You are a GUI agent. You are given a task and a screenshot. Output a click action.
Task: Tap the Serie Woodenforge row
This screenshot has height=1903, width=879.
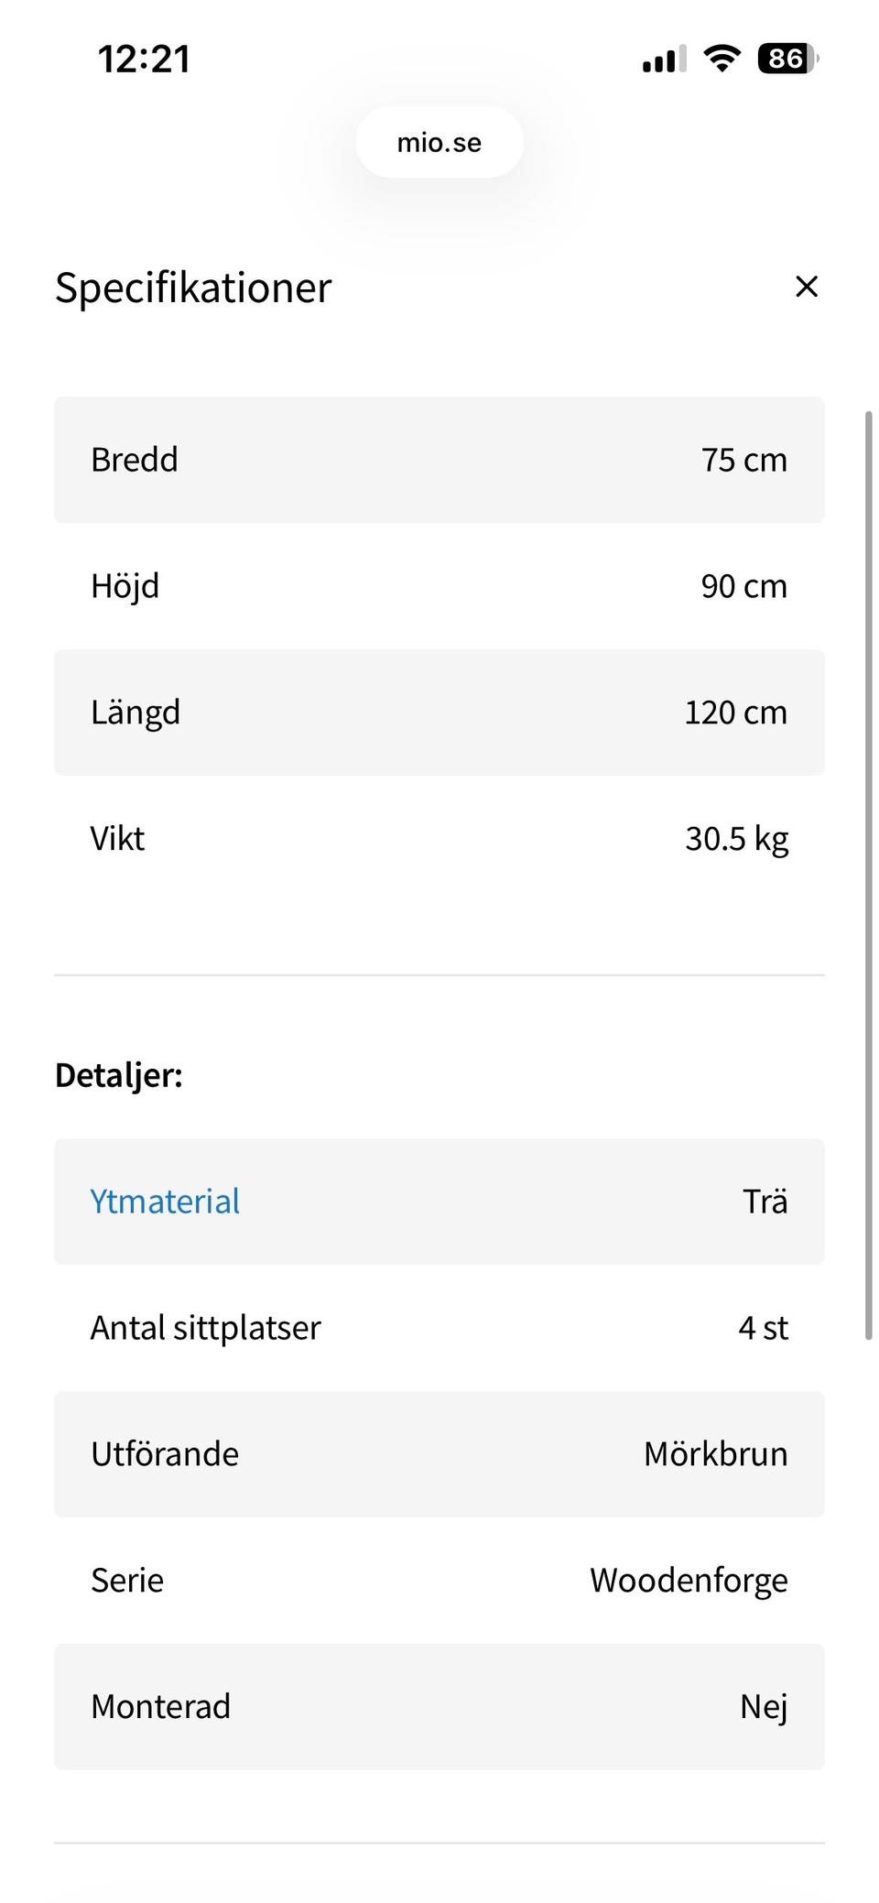point(439,1581)
